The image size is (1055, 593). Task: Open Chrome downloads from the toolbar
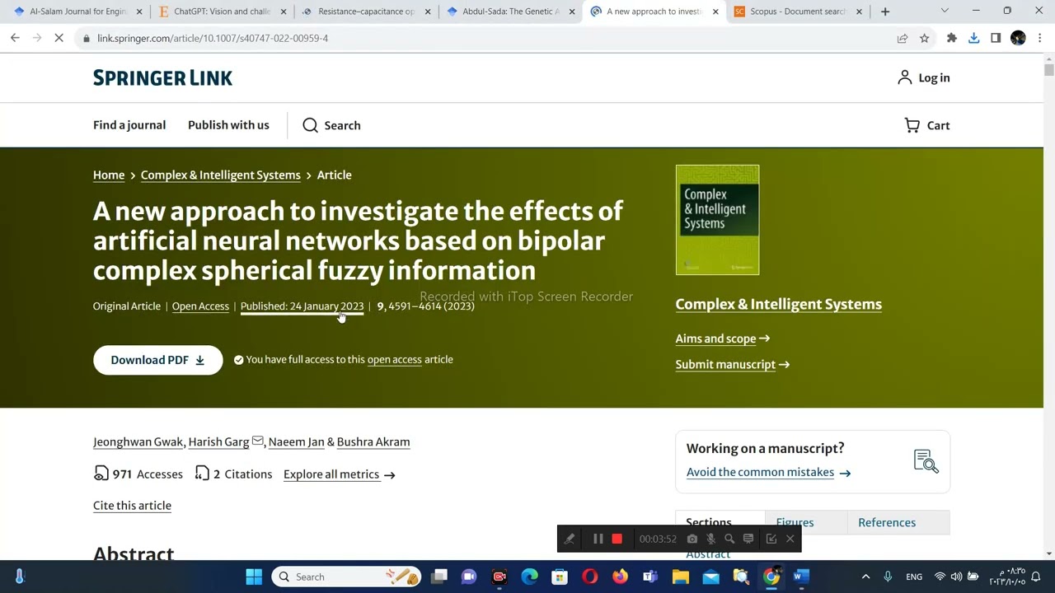[974, 38]
